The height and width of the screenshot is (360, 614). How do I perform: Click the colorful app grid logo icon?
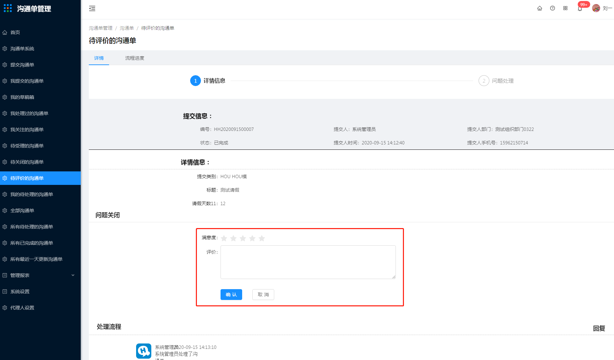(8, 8)
